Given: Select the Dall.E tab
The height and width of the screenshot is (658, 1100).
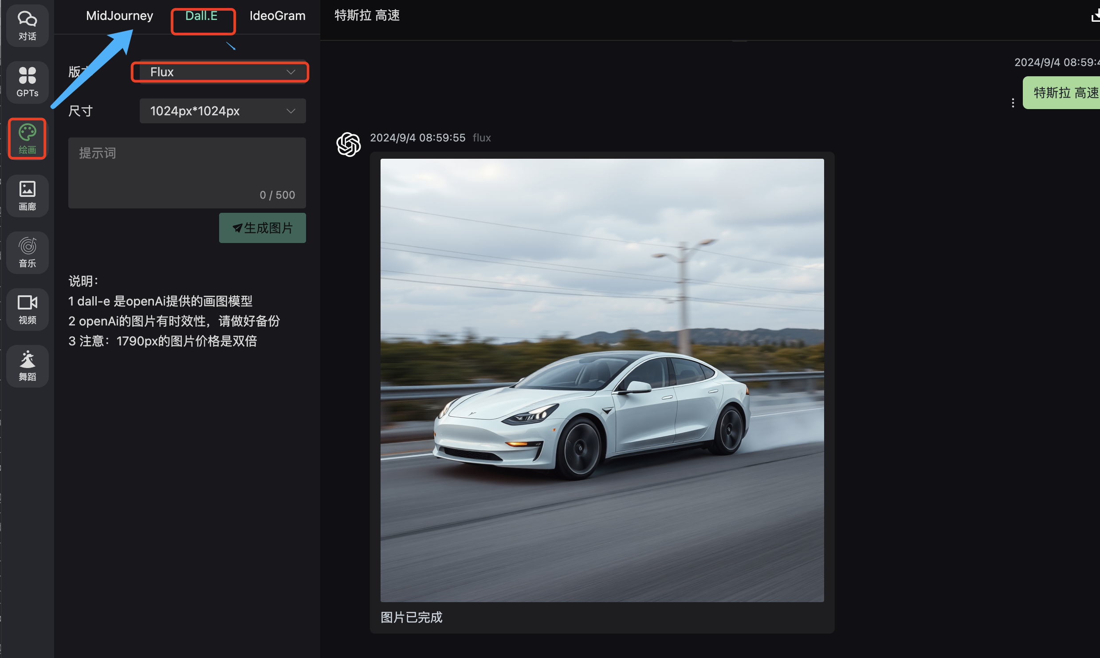Looking at the screenshot, I should click(x=201, y=16).
